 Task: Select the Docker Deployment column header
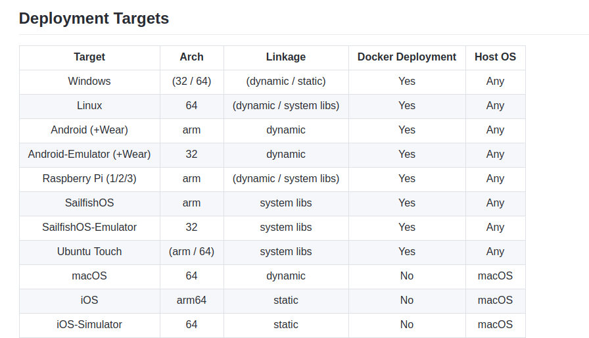tap(407, 57)
